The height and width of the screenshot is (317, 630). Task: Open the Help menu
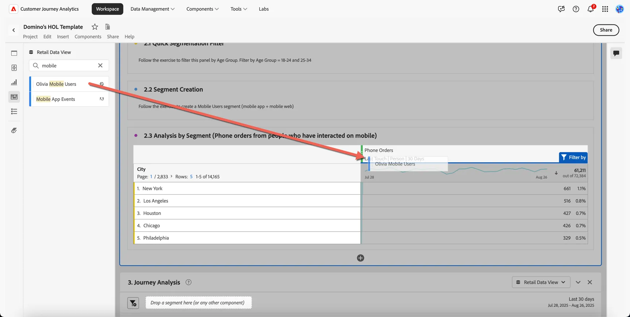[129, 37]
